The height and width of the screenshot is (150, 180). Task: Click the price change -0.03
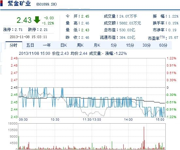49,18
